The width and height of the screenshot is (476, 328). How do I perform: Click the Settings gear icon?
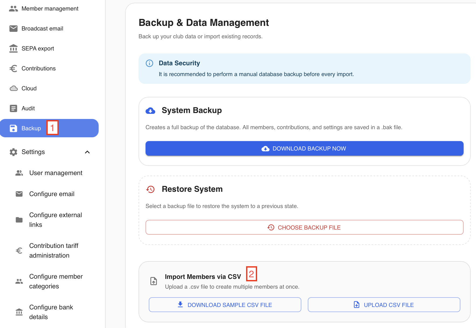[x=13, y=152]
